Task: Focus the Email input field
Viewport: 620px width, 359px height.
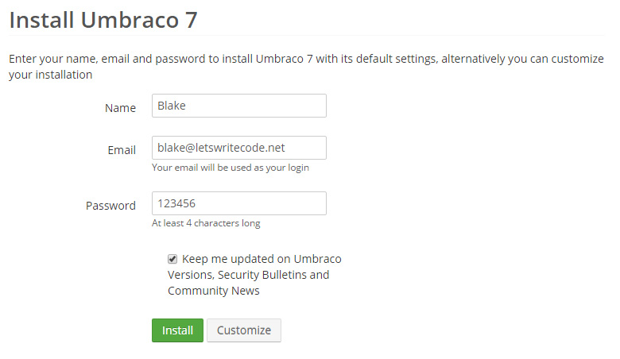Action: (238, 149)
